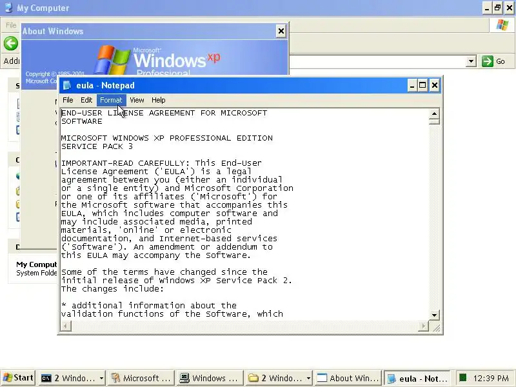The image size is (516, 387).
Task: Switch to the Microsoft taskbar button
Action: pyautogui.click(x=141, y=378)
